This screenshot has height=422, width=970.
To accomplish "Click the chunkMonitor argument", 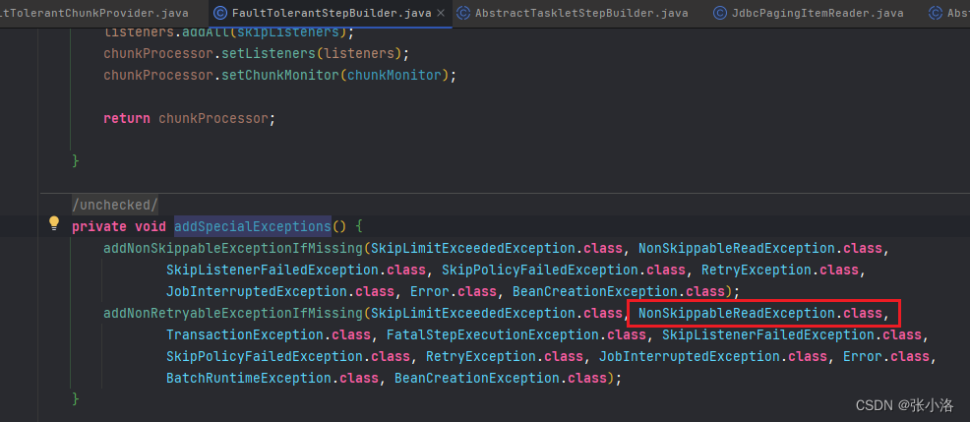I will [x=394, y=76].
